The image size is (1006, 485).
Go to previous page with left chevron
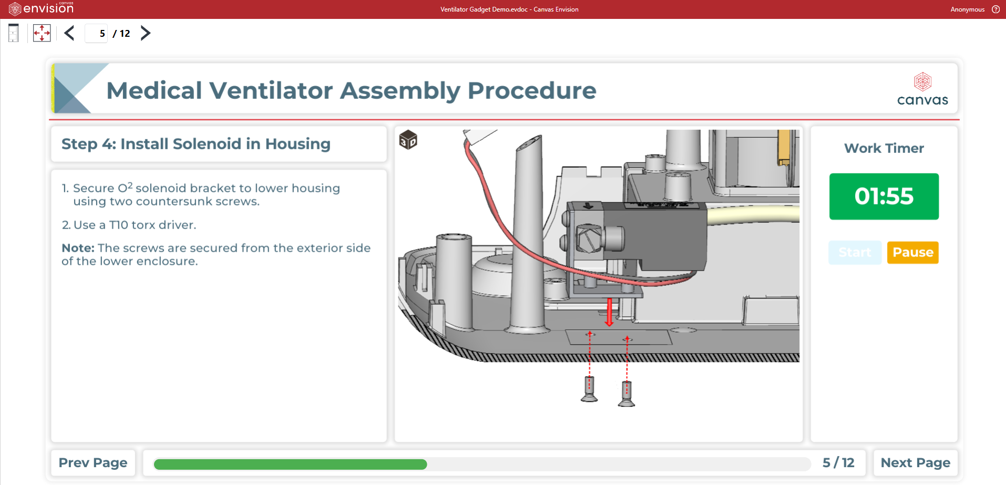click(x=69, y=33)
